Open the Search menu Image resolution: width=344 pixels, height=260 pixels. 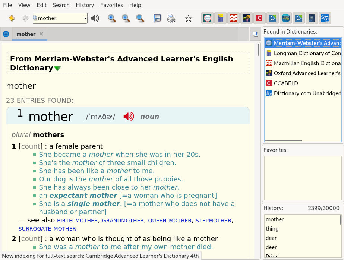(61, 5)
